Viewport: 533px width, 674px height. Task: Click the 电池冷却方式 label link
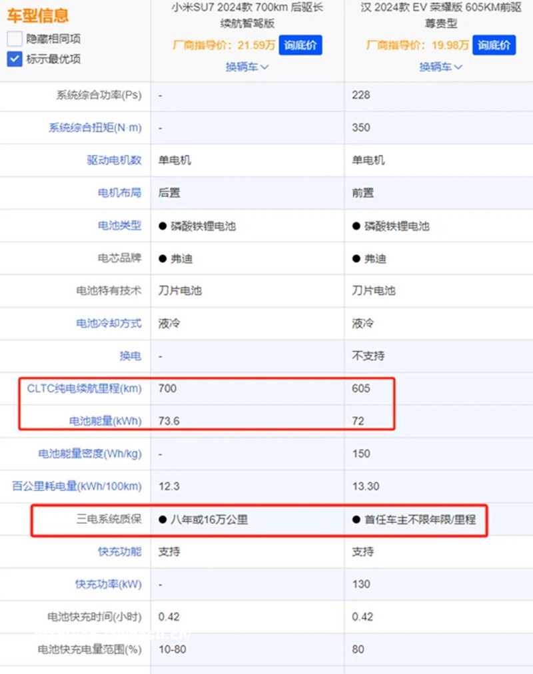coord(109,323)
